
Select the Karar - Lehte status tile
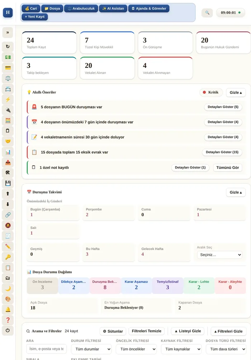coord(199,285)
